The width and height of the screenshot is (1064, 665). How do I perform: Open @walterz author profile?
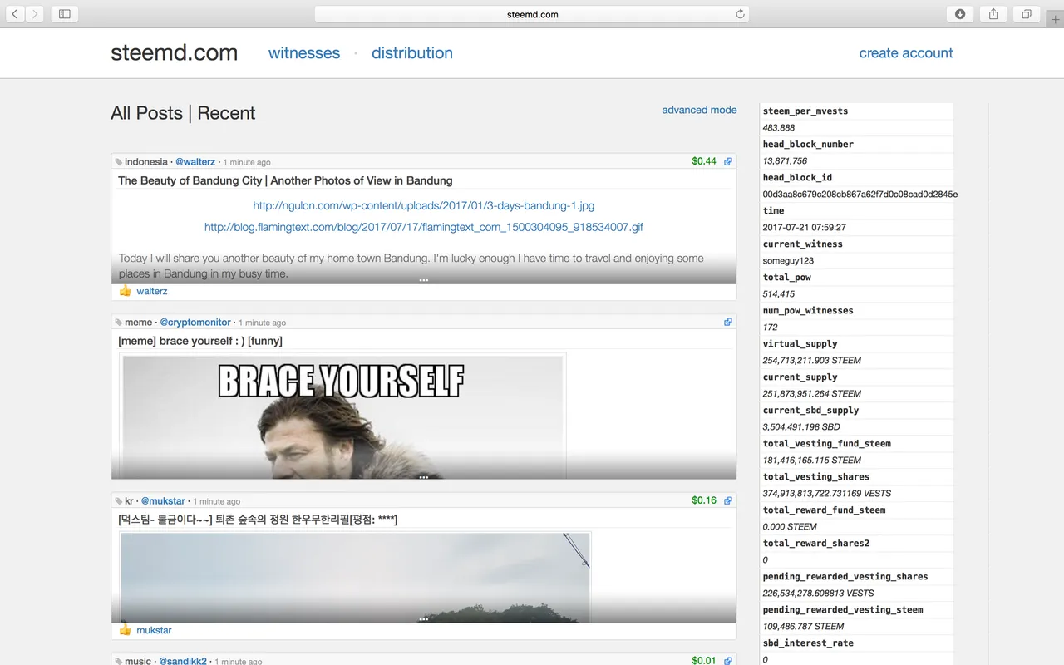(x=195, y=162)
